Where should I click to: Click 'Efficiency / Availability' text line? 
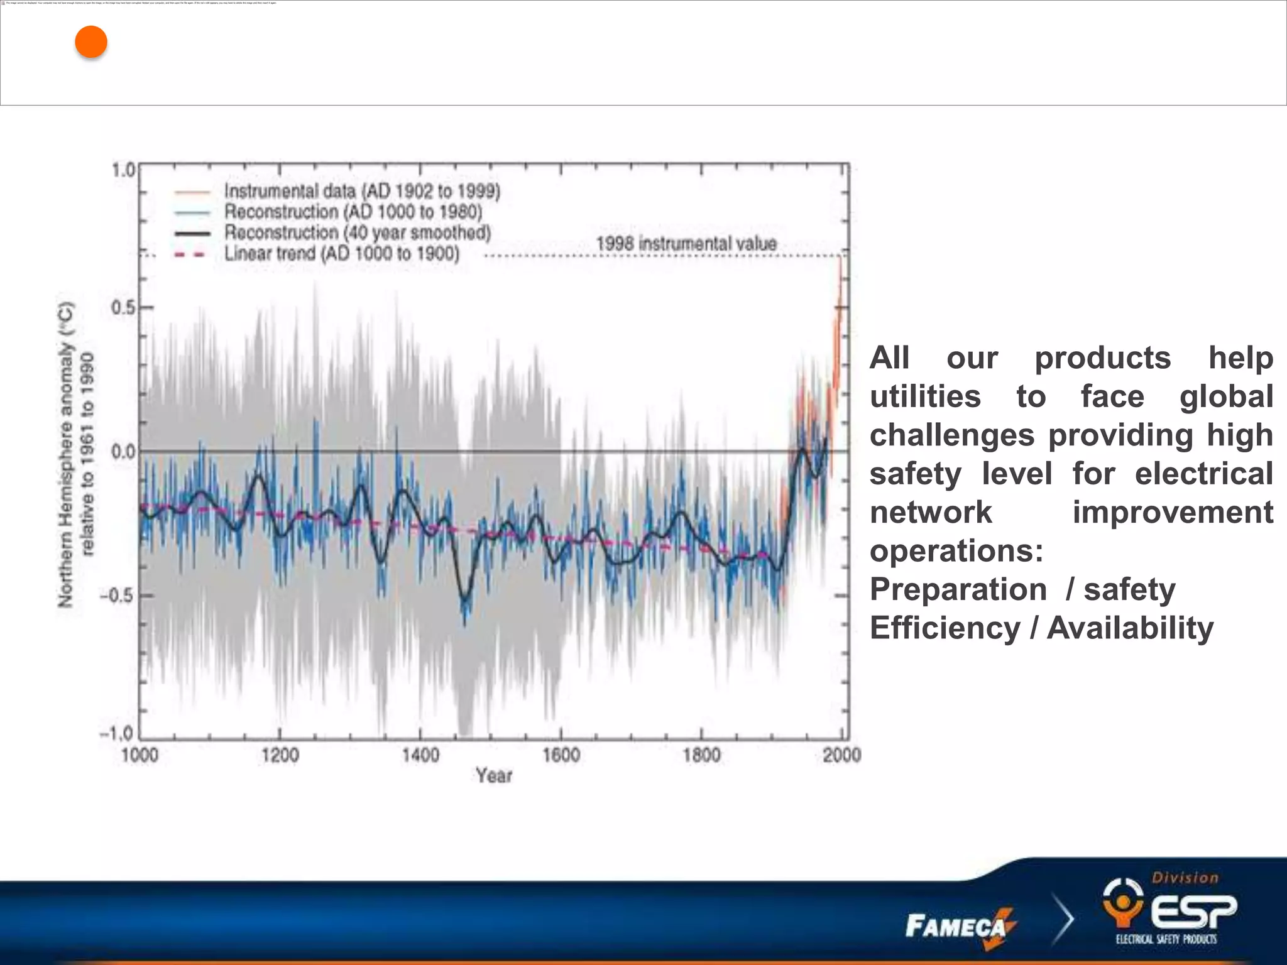[x=1041, y=628]
